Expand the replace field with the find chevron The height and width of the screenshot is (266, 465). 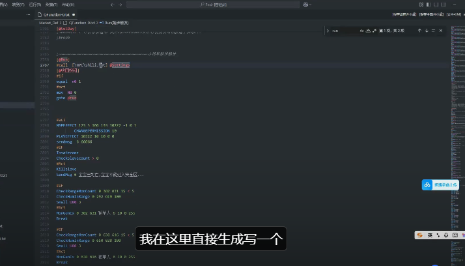coord(328,31)
